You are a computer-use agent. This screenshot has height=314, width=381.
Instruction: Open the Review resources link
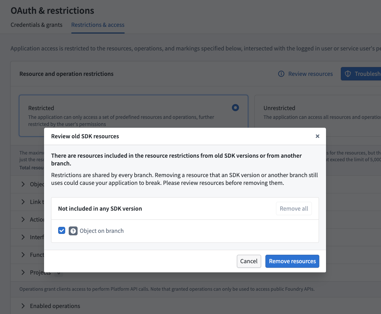click(x=310, y=74)
